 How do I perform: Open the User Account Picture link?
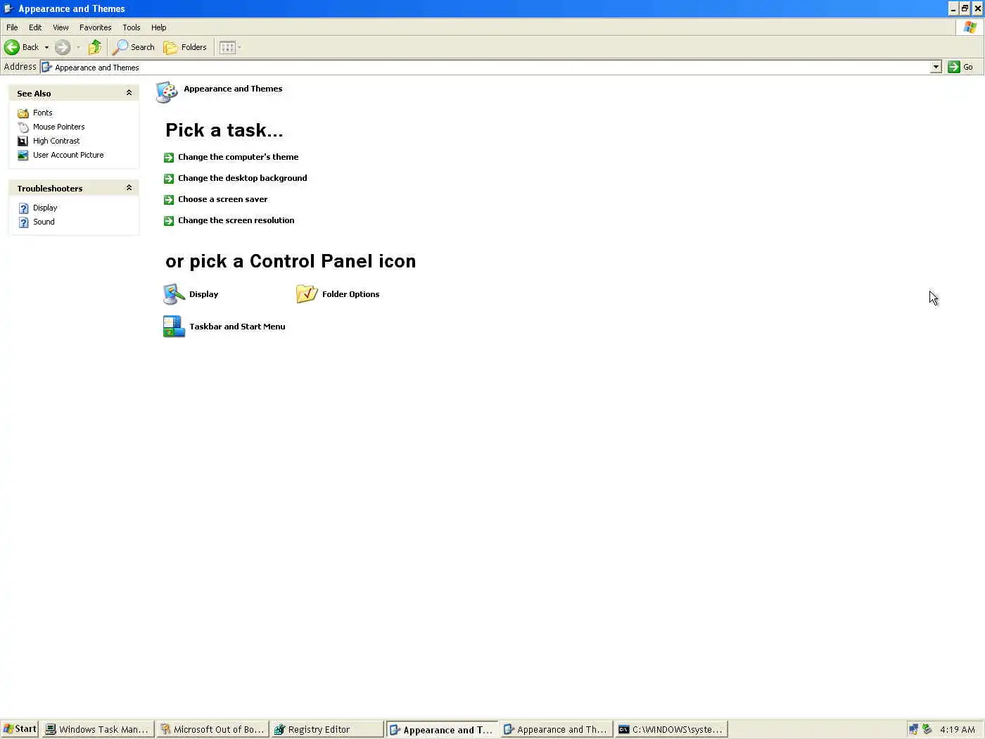point(68,155)
